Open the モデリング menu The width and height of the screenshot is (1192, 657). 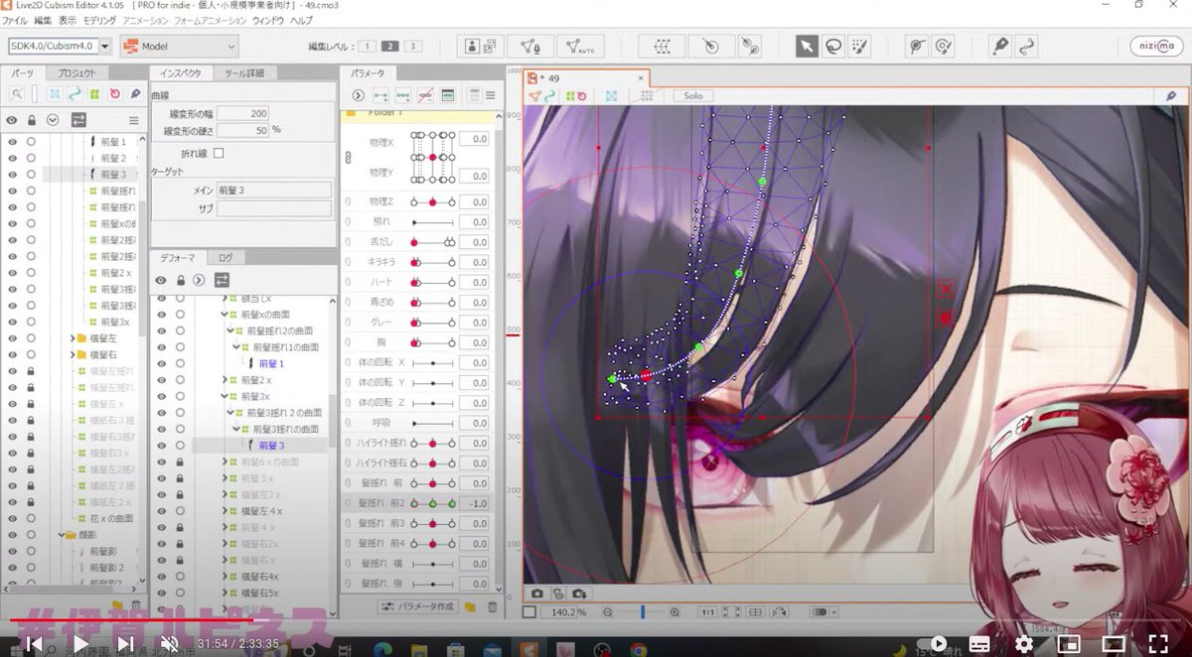tap(99, 20)
